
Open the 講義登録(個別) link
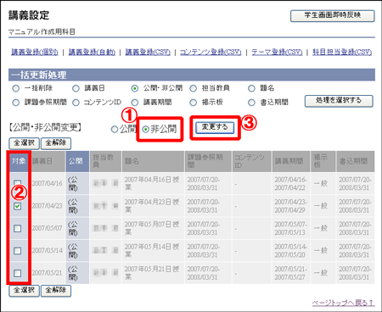coord(35,52)
